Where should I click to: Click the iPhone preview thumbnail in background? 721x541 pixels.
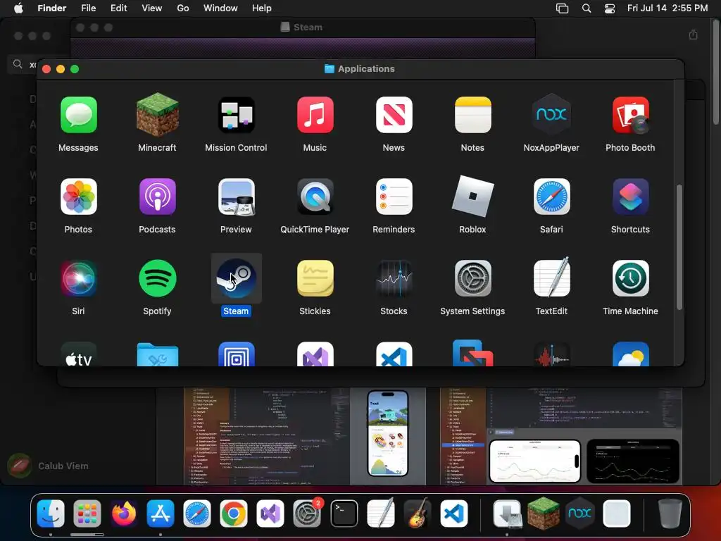(388, 433)
